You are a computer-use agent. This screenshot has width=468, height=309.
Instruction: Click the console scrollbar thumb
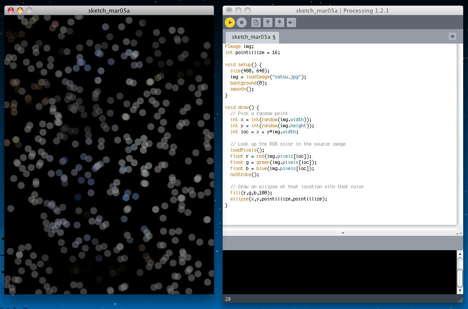[x=460, y=278]
